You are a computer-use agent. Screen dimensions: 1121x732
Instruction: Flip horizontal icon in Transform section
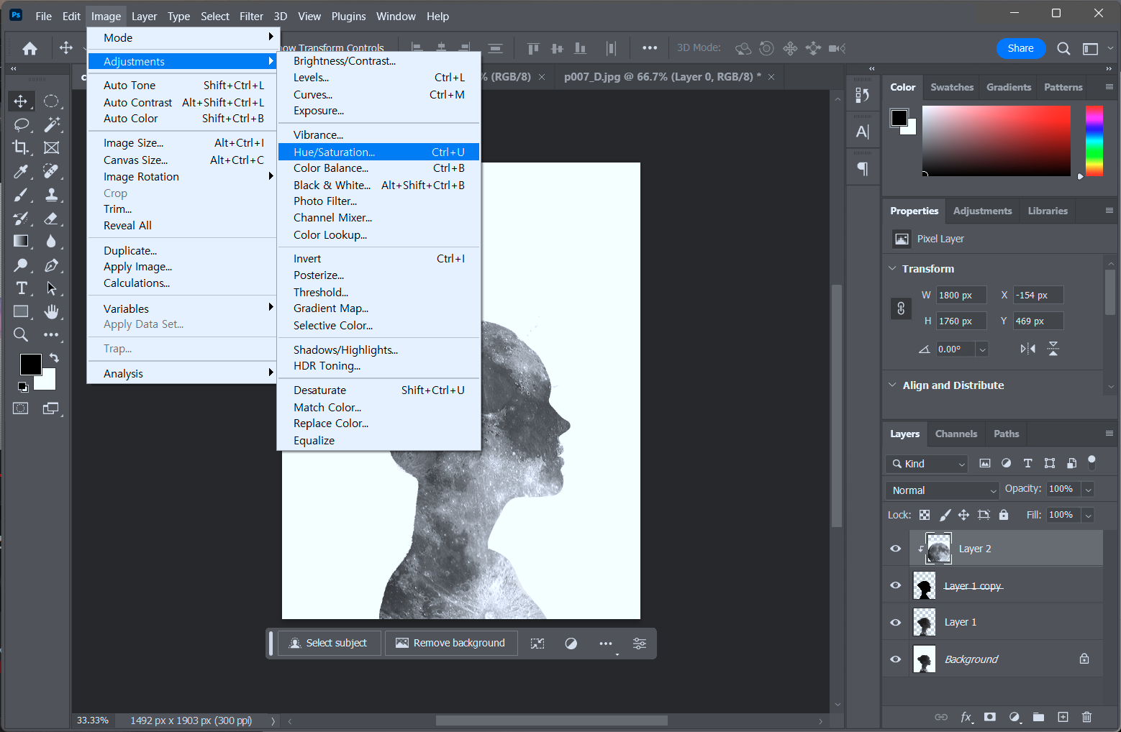pos(1028,349)
